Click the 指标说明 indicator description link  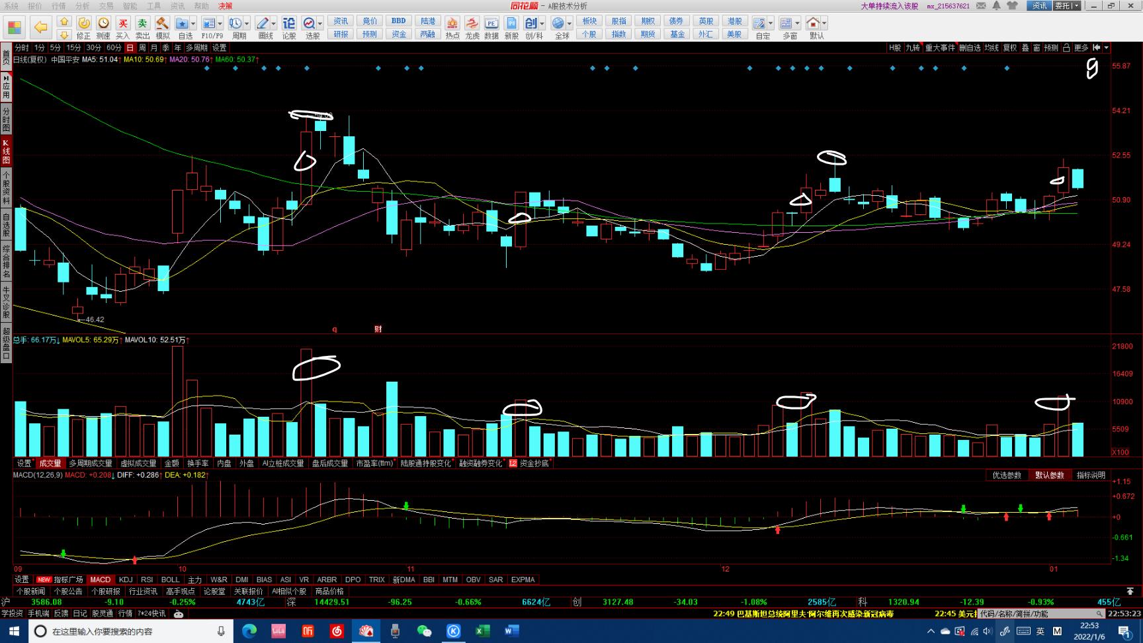click(1091, 475)
